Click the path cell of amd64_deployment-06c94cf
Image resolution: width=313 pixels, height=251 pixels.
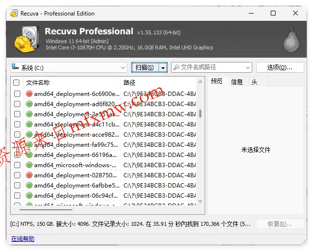point(159,195)
